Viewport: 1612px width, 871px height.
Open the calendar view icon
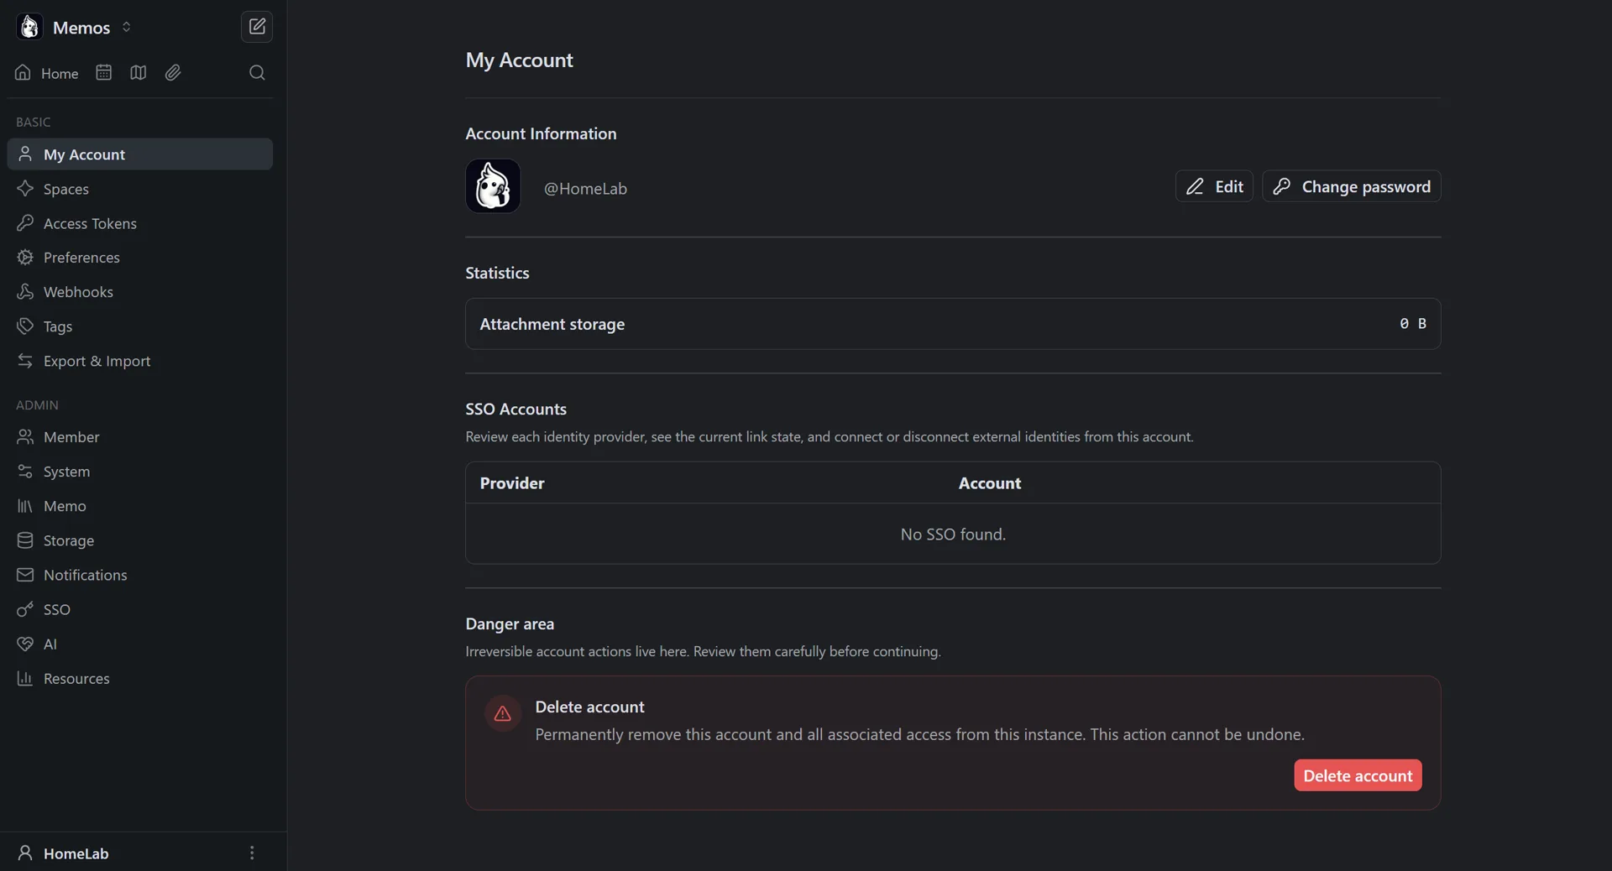[x=103, y=73]
